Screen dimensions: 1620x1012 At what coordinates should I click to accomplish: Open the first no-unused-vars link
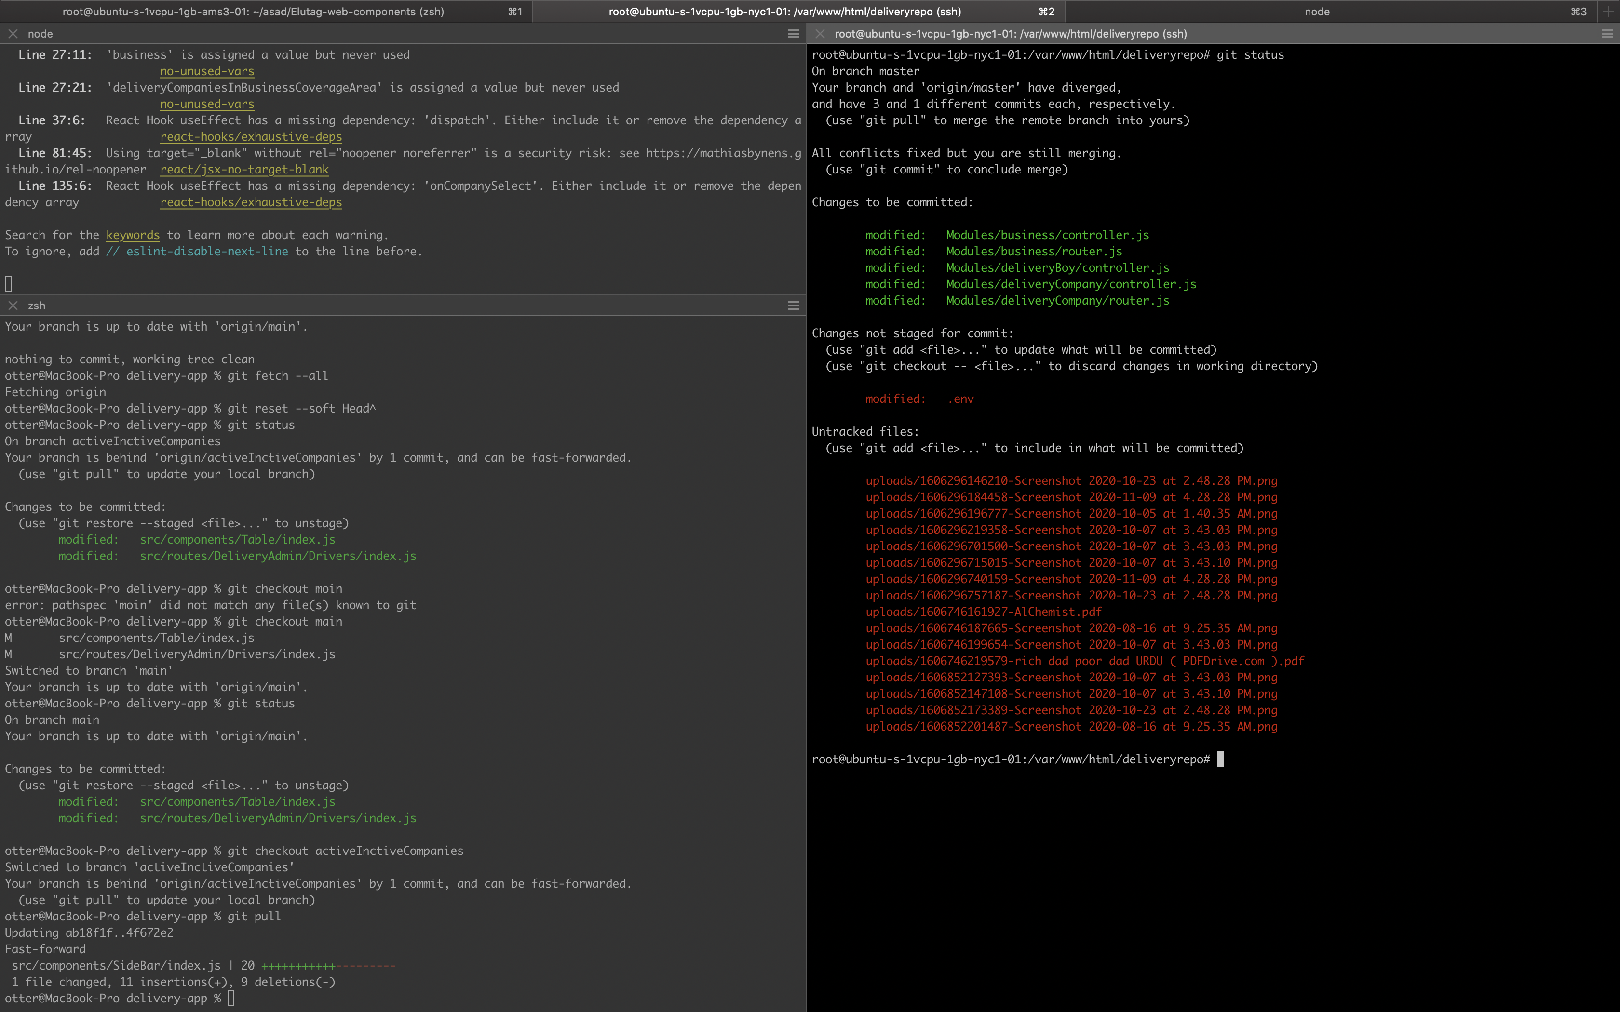pyautogui.click(x=207, y=71)
